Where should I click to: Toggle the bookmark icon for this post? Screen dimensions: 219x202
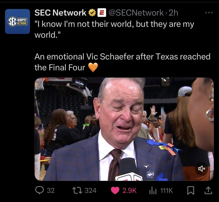click(190, 190)
